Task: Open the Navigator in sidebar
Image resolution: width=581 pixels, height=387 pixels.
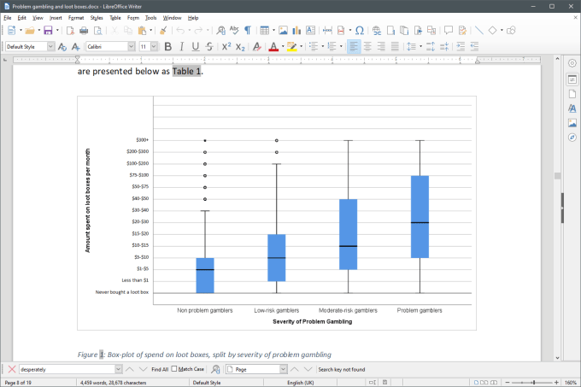Action: (572, 137)
